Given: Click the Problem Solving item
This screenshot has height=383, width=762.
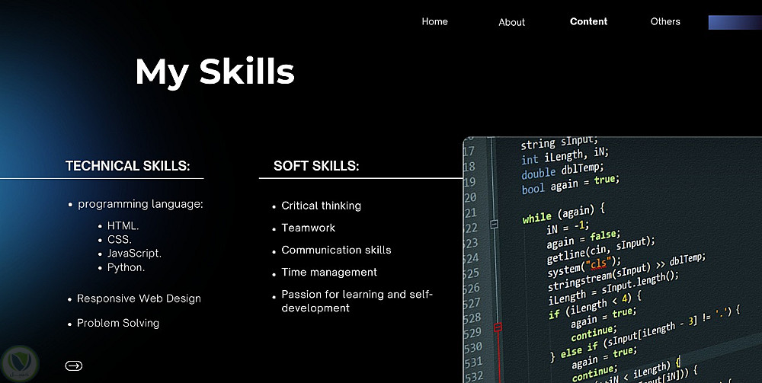Looking at the screenshot, I should click(x=118, y=324).
